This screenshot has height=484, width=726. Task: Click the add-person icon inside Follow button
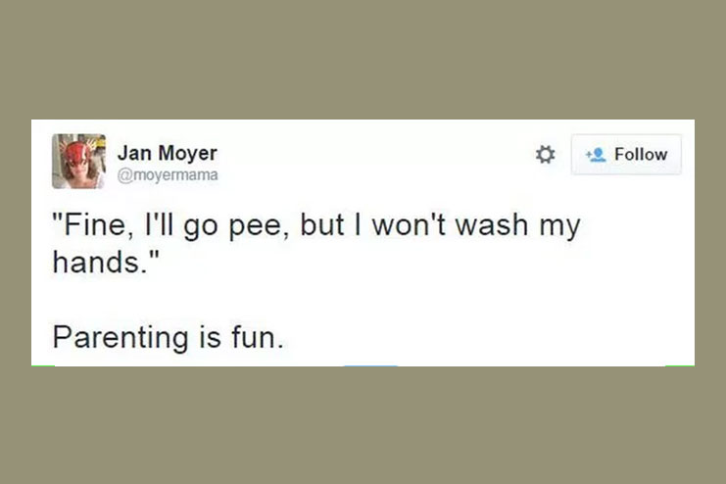click(596, 154)
